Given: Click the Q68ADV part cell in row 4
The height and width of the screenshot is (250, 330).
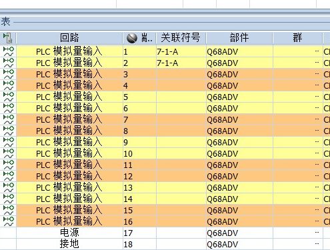Looking at the screenshot, I should pos(239,85).
